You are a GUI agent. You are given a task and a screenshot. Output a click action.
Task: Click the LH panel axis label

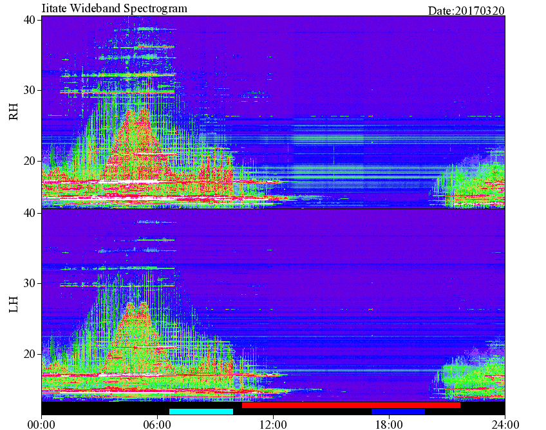14,304
